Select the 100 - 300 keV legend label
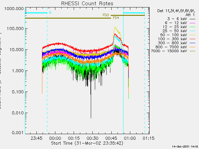This screenshot has height=149, width=199. [173, 39]
